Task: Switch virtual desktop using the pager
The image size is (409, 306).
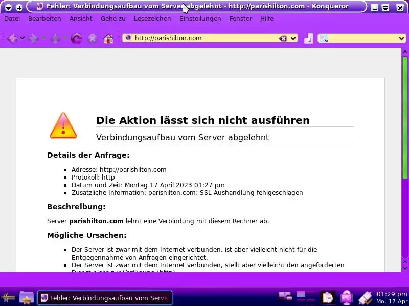Action: [x=306, y=298]
